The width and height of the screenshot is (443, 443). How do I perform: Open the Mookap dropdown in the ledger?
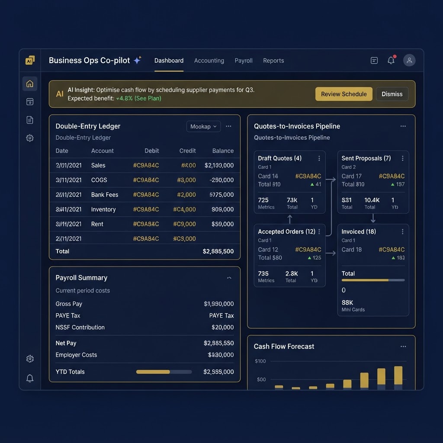203,126
